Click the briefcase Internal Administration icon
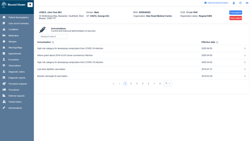The width and height of the screenshot is (250, 141). 206,3
